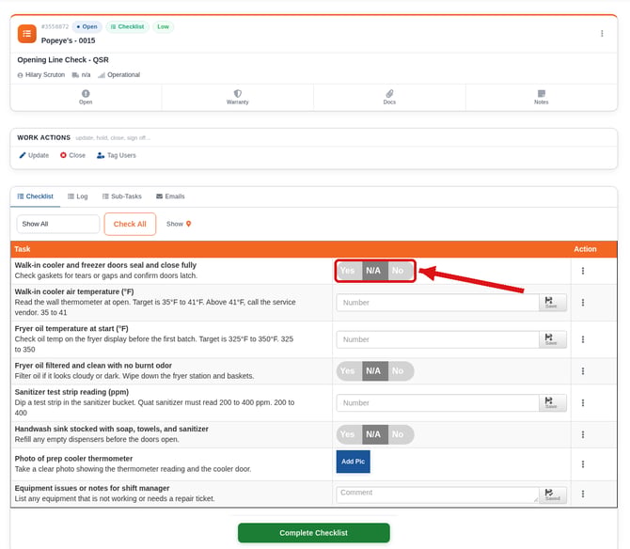The height and width of the screenshot is (549, 630).
Task: Save the walk-in cooler air temperature value
Action: (553, 303)
